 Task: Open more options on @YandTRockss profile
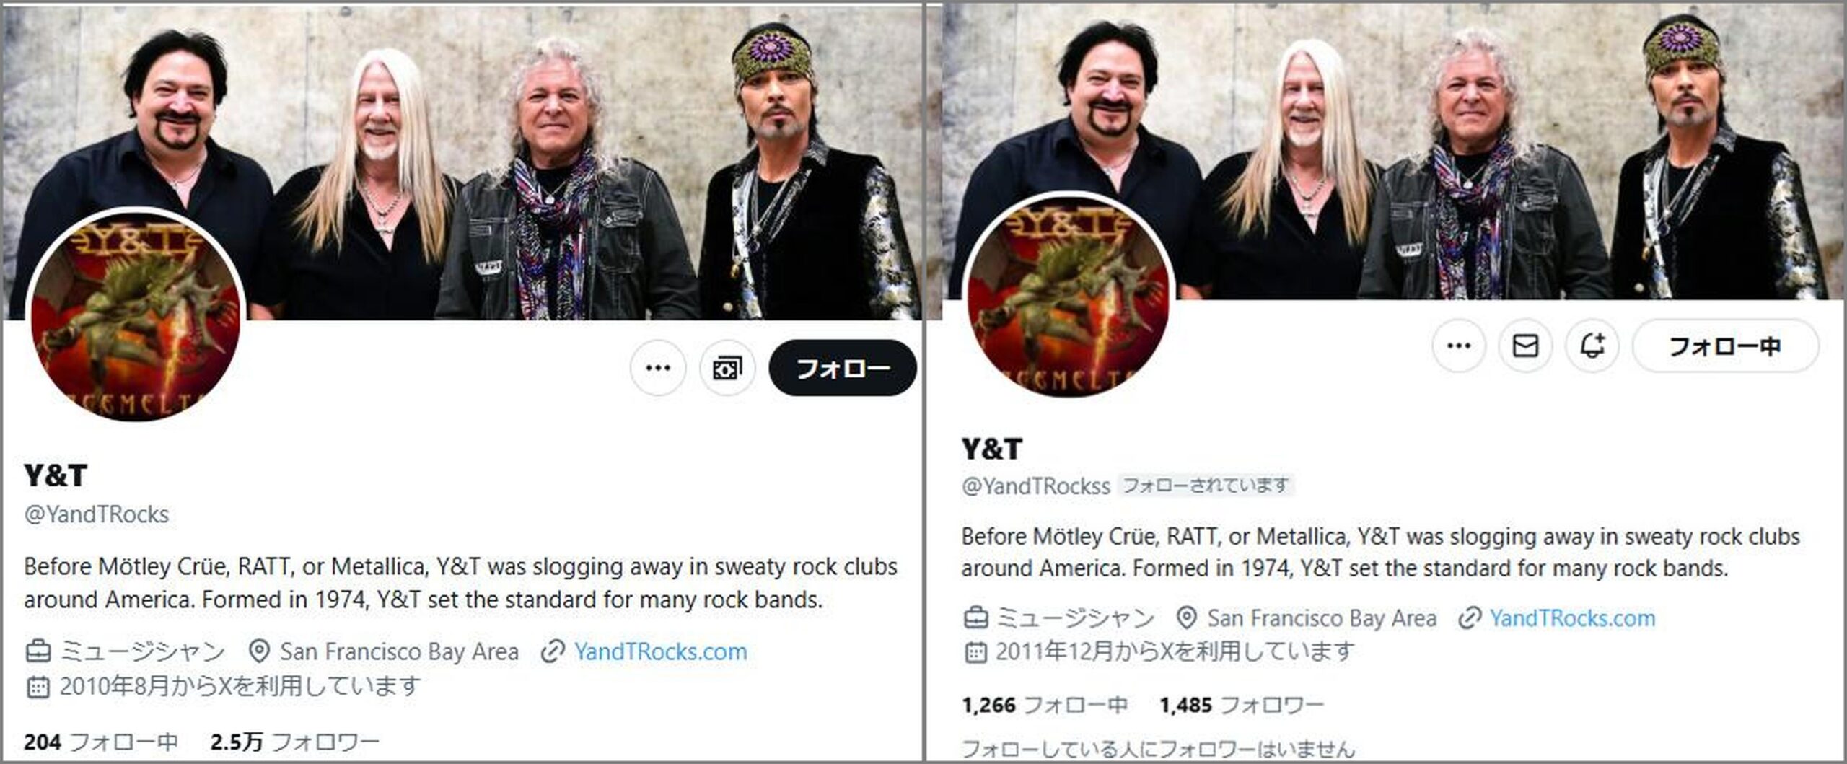click(1459, 346)
